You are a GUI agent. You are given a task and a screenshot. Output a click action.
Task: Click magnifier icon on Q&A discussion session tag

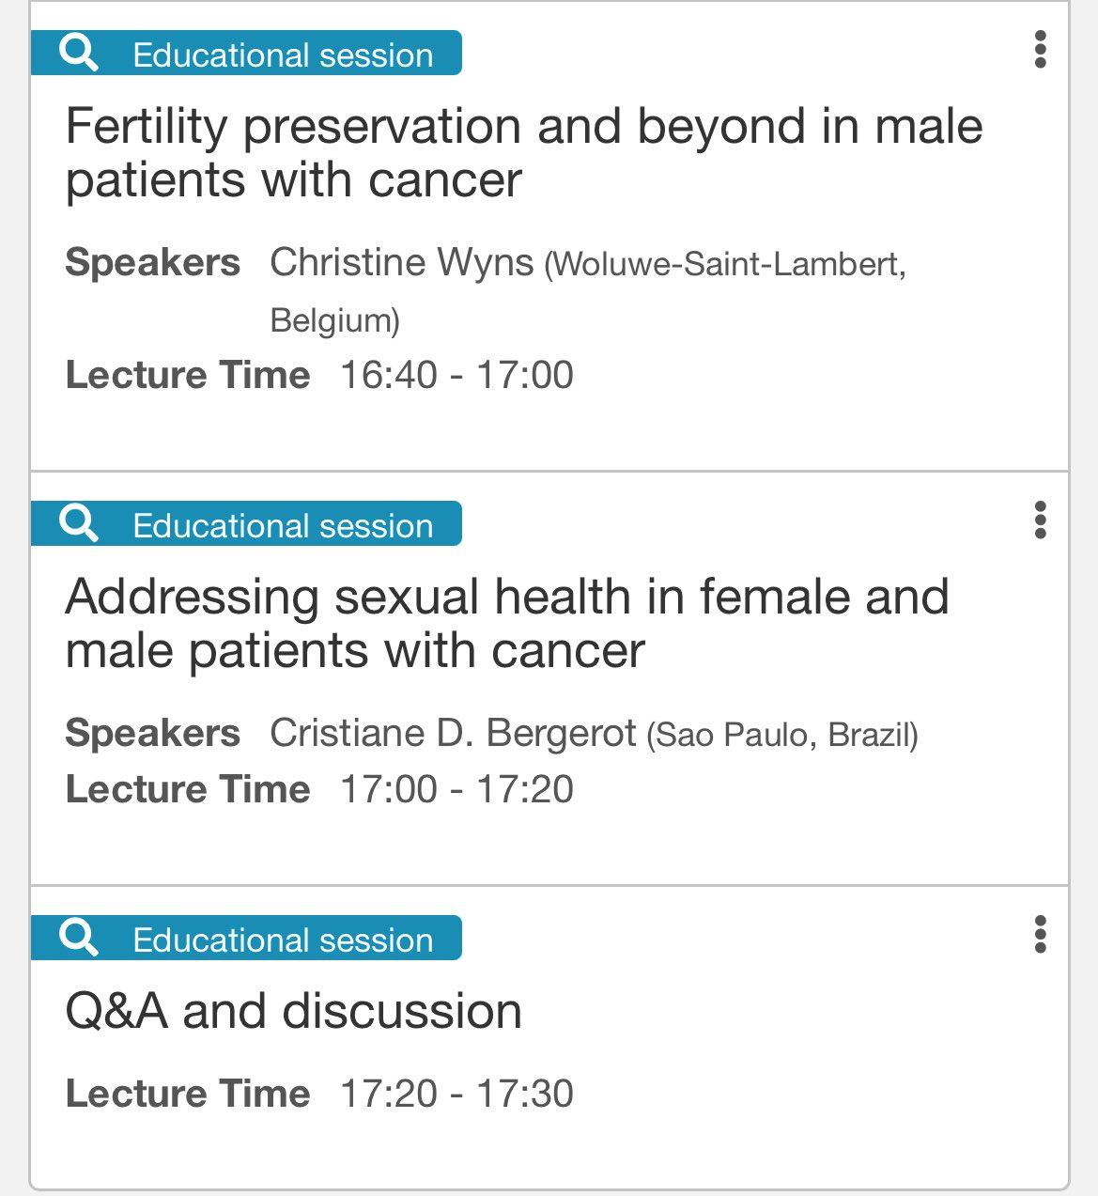[79, 938]
